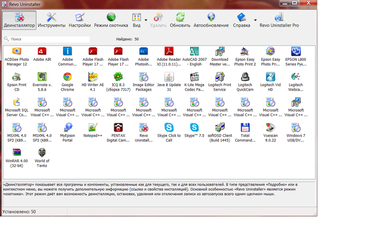Click Обновить refresh button
The width and height of the screenshot is (381, 238).
[180, 20]
